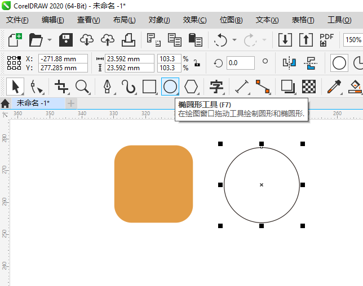
Task: Expand the Redo history dropdown
Action: coord(264,40)
